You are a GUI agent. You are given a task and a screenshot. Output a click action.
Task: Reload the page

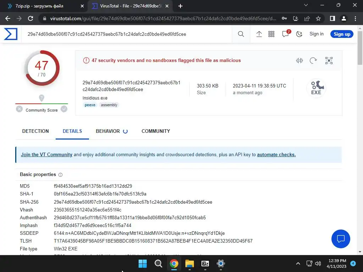[x=30, y=18]
